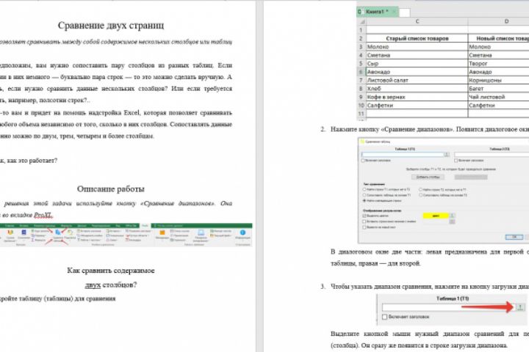Click cell Творог in column D
This screenshot has width=529, height=352.
[499, 63]
